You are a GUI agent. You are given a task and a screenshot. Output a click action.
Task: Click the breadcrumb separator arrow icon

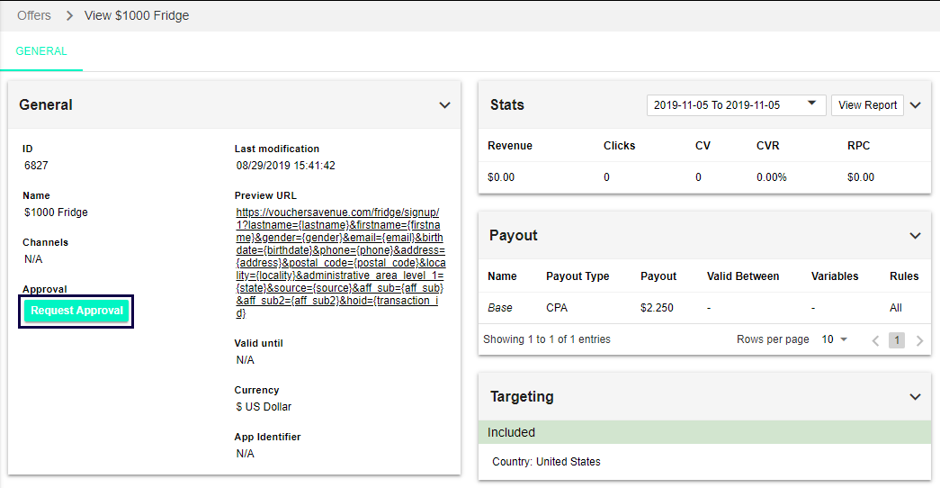point(68,15)
